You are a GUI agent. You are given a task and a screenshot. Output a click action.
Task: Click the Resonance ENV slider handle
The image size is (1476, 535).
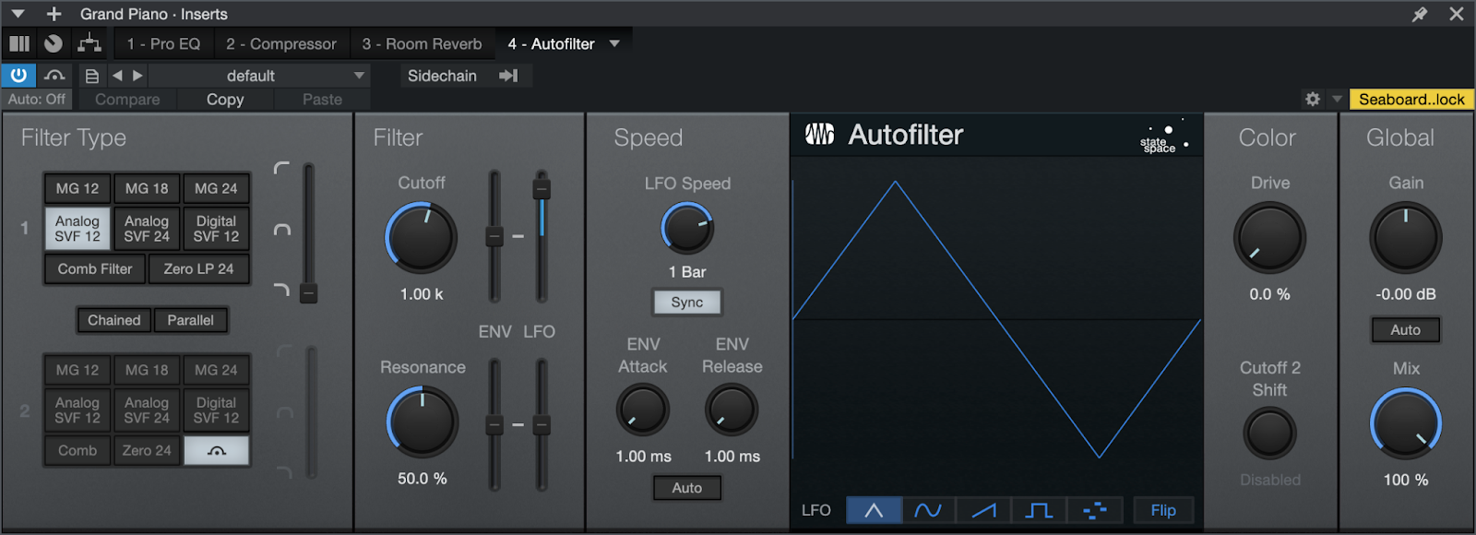[x=494, y=424]
